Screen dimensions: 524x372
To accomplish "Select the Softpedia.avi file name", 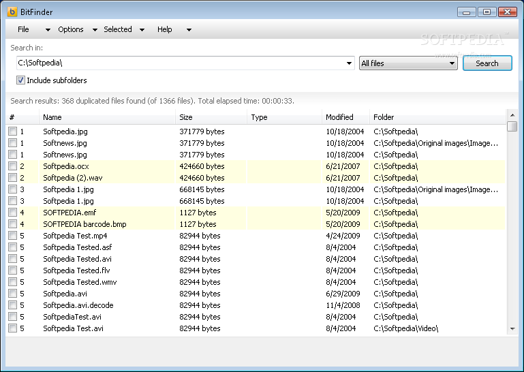I will pos(65,294).
